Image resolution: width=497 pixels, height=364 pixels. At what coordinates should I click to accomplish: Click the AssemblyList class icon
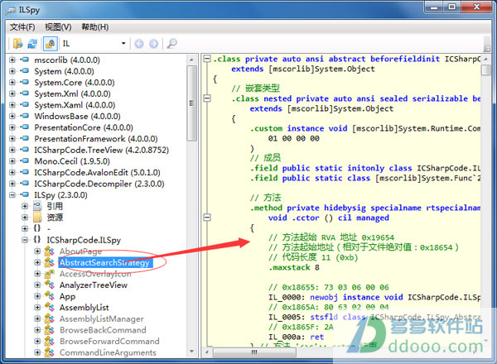click(x=50, y=308)
